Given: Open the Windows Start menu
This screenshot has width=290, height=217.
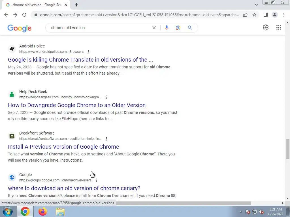Looking at the screenshot, I should pos(8,211).
